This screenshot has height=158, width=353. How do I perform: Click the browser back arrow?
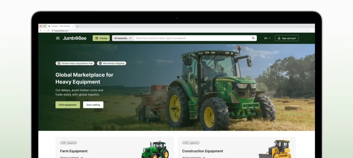(41, 31)
